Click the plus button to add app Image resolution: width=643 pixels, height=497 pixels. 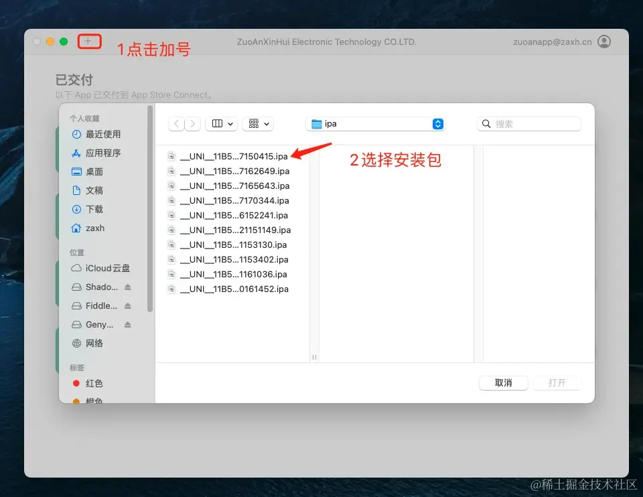coord(88,42)
